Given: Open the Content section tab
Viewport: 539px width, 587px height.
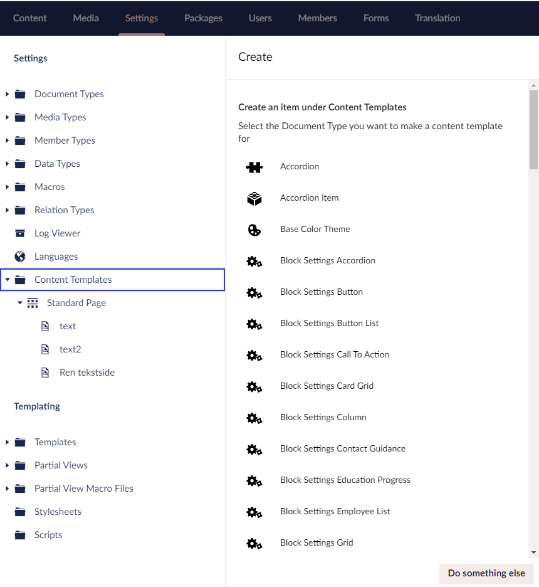Looking at the screenshot, I should [30, 18].
